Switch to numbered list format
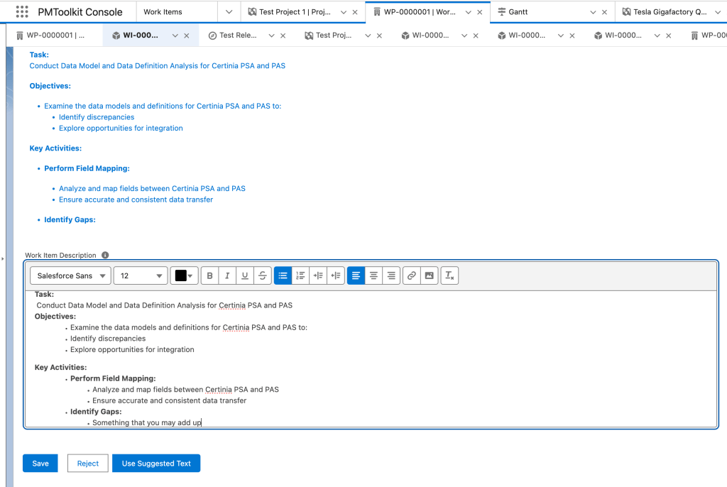 point(300,276)
